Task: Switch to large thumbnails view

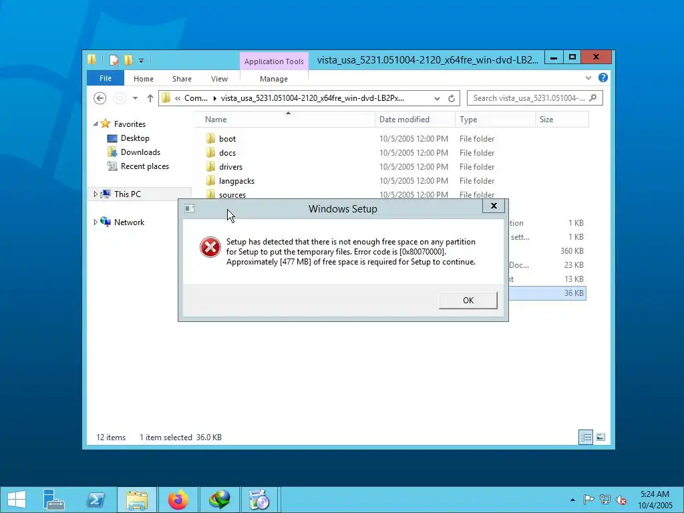Action: (x=601, y=437)
